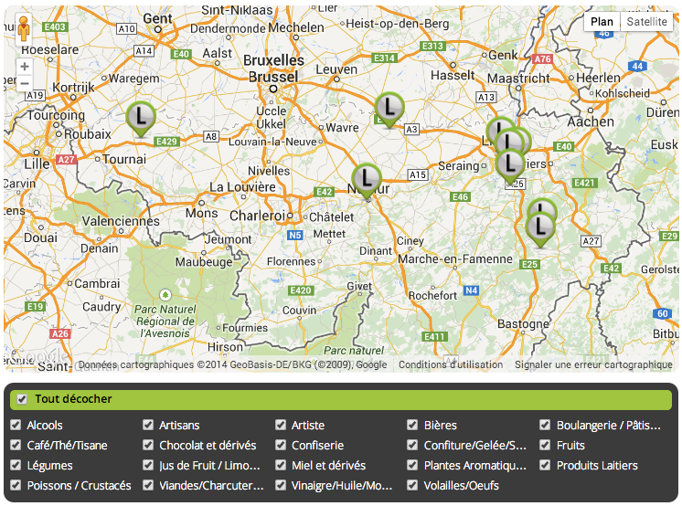This screenshot has height=506, width=682.
Task: Toggle the Légumes checkbox
Action: click(16, 465)
